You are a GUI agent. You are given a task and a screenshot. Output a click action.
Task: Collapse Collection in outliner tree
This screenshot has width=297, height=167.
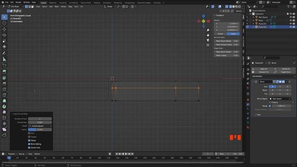click(x=251, y=14)
